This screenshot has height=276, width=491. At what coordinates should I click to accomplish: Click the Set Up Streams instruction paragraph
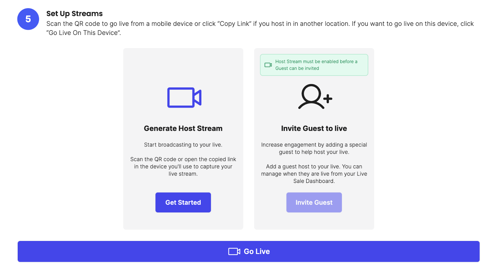(260, 28)
